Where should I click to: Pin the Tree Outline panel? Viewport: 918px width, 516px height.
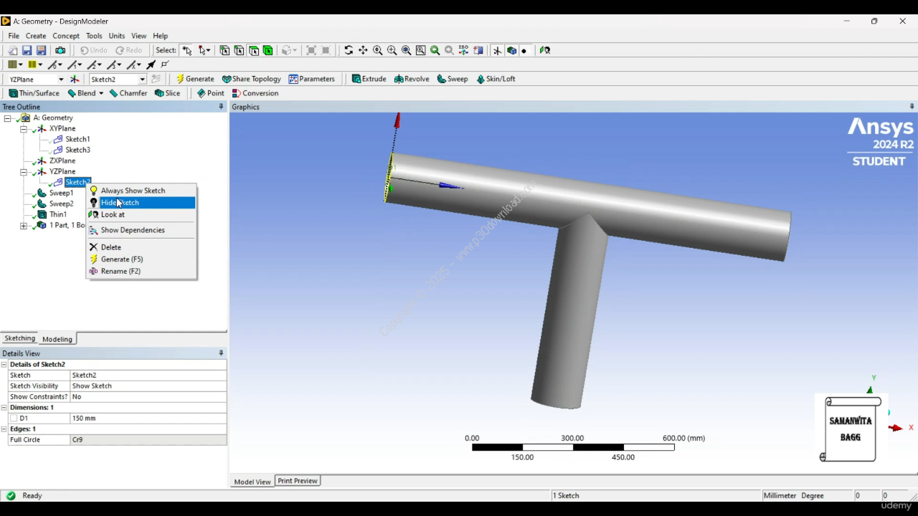coord(221,107)
